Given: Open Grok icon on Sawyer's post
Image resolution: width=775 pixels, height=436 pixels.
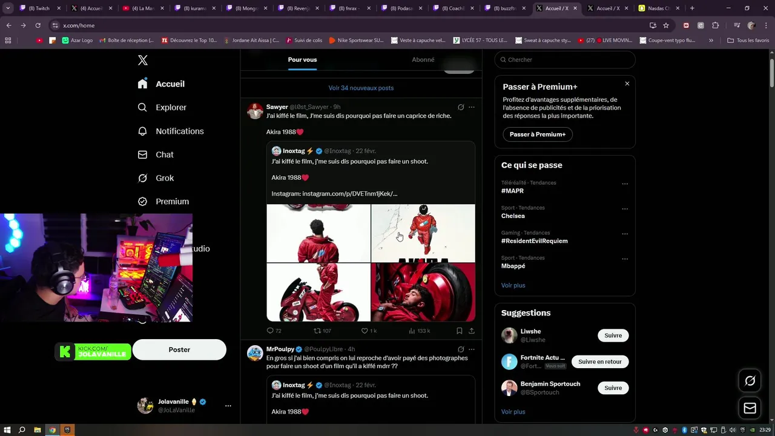Looking at the screenshot, I should (461, 107).
